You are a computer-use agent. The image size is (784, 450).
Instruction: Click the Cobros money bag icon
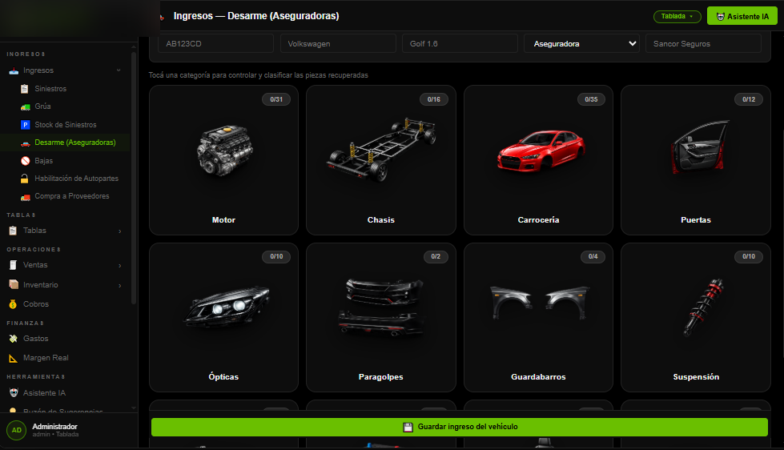(13, 304)
